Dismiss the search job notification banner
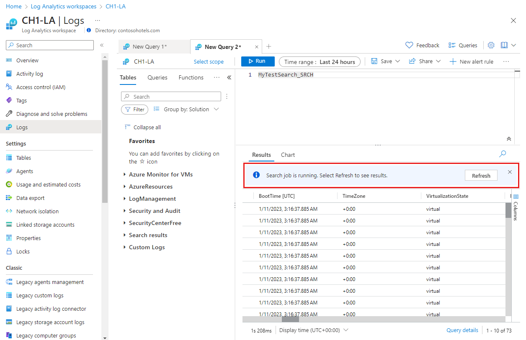526x340 pixels. (x=510, y=172)
